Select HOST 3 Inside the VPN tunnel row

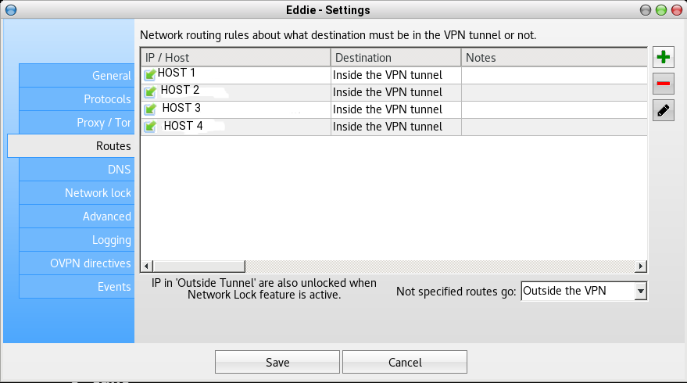(x=394, y=109)
